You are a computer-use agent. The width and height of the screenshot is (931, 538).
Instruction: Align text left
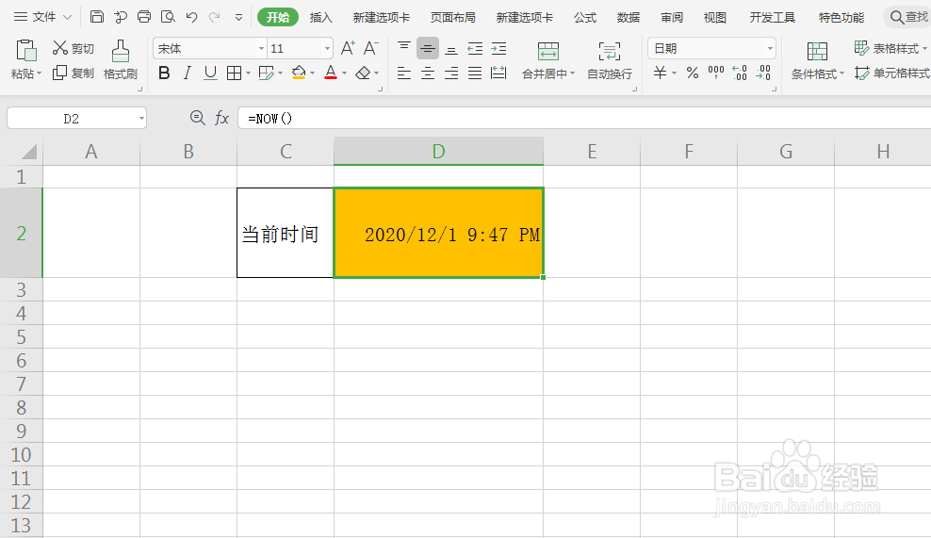403,73
